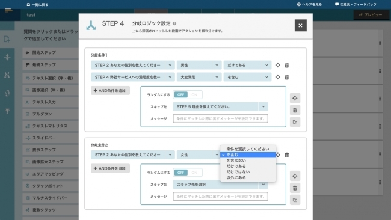
Task: Open the 大変満足 answer dropdown
Action: tap(199, 77)
